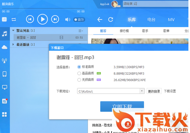Open the 电台 tab

tap(151, 19)
